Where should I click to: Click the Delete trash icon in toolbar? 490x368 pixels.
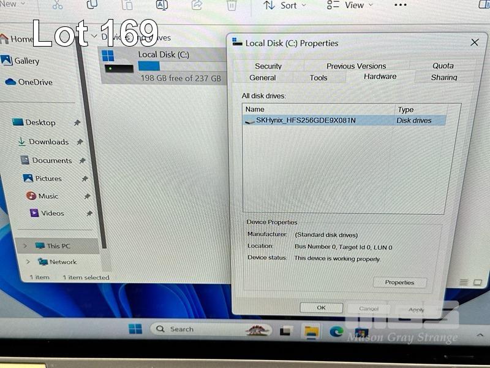[232, 6]
